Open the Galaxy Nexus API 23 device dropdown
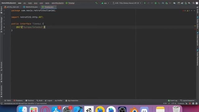Image resolution: width=199 pixels, height=112 pixels. tap(127, 3)
